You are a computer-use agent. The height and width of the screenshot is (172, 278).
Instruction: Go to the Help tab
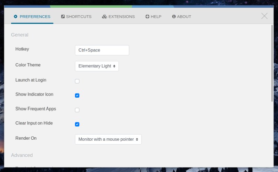[153, 17]
